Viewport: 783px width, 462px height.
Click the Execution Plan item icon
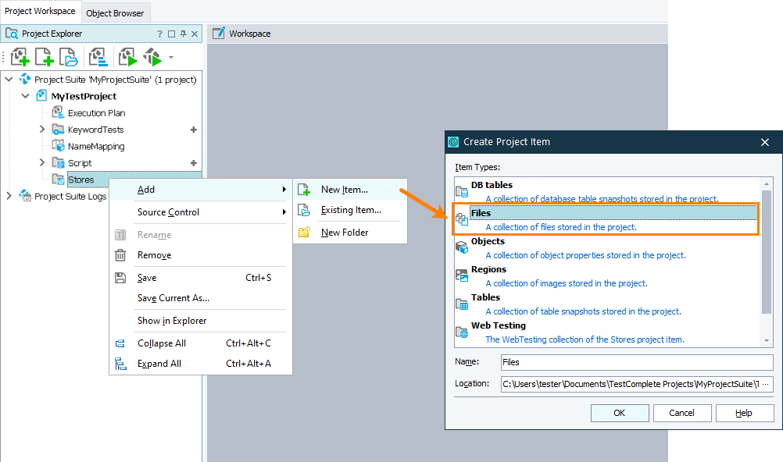pos(56,112)
